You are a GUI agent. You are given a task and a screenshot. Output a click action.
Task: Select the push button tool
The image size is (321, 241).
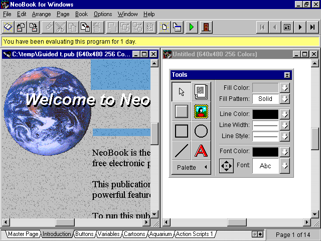[182, 111]
